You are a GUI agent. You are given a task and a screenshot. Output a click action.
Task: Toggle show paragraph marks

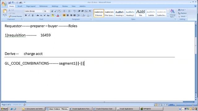click(x=90, y=11)
